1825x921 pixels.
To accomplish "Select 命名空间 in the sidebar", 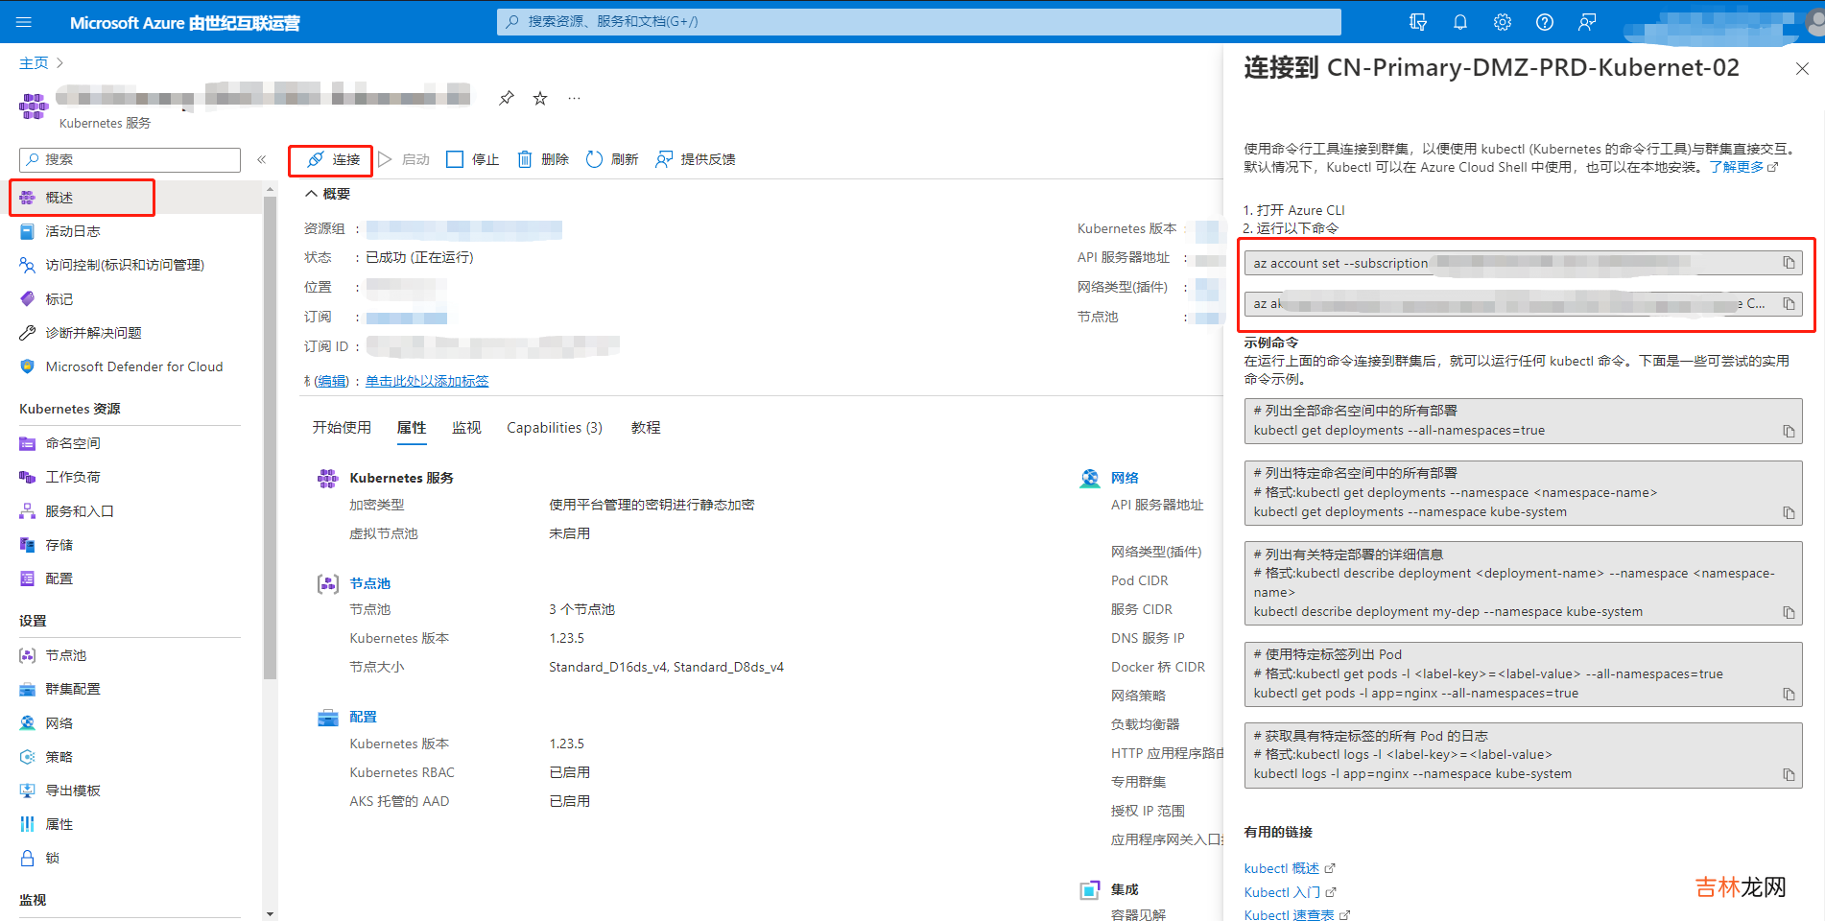I will click(x=73, y=443).
